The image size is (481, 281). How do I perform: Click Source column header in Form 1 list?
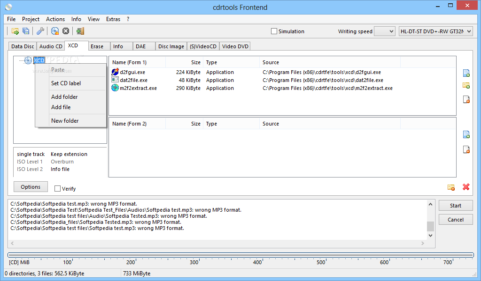330,62
